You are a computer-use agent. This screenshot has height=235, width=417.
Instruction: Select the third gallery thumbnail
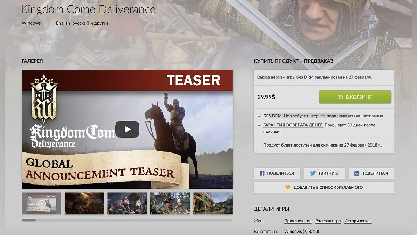pos(127,203)
